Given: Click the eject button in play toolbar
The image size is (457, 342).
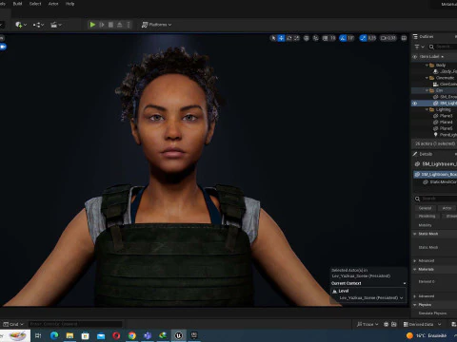Looking at the screenshot, I should point(120,25).
